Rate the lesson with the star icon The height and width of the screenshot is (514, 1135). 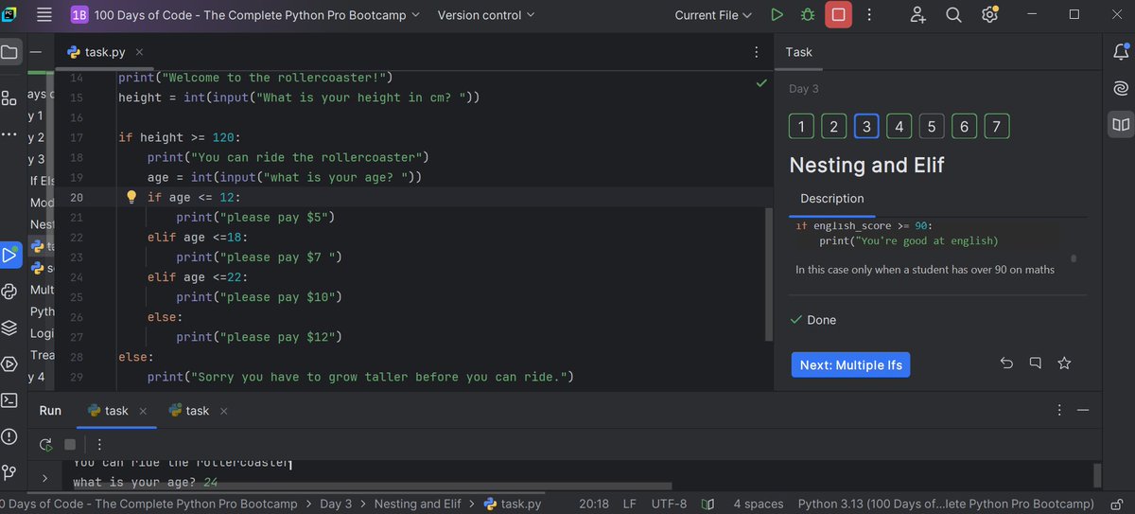[1064, 363]
